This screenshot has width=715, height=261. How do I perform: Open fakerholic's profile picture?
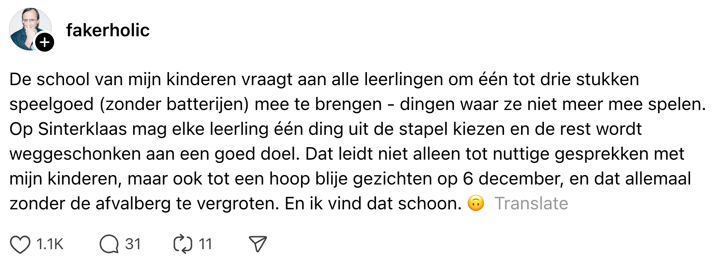[x=28, y=28]
